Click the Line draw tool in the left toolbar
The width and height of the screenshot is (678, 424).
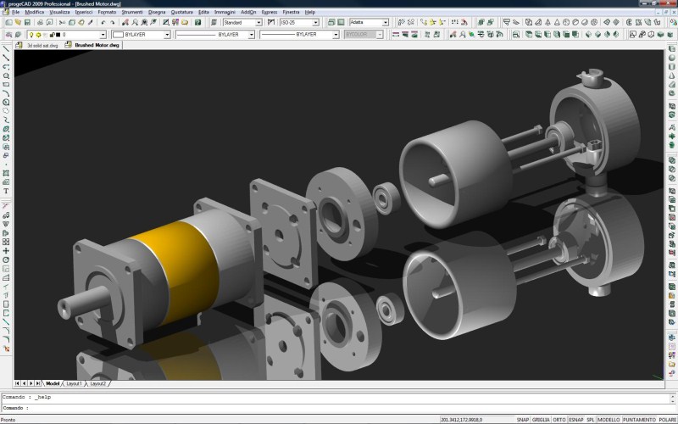(x=6, y=48)
